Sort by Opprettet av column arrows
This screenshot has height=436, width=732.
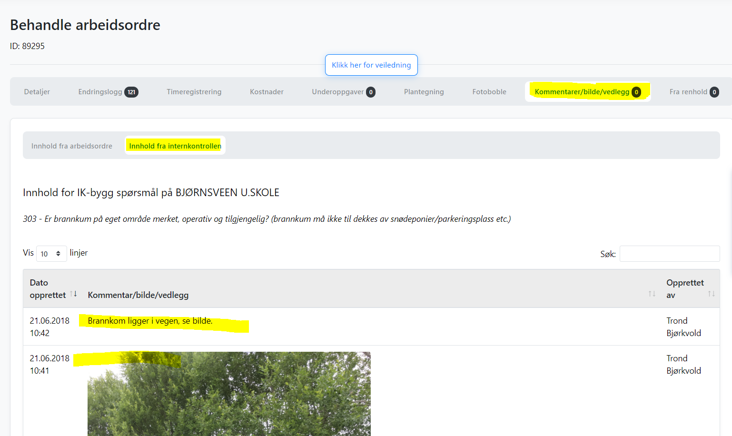[711, 294]
